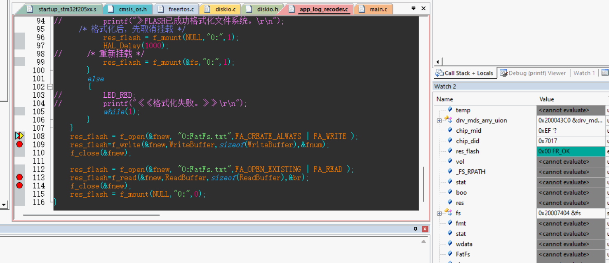This screenshot has height=263, width=609.
Task: Close the active editor tab with X
Action: pos(423,9)
